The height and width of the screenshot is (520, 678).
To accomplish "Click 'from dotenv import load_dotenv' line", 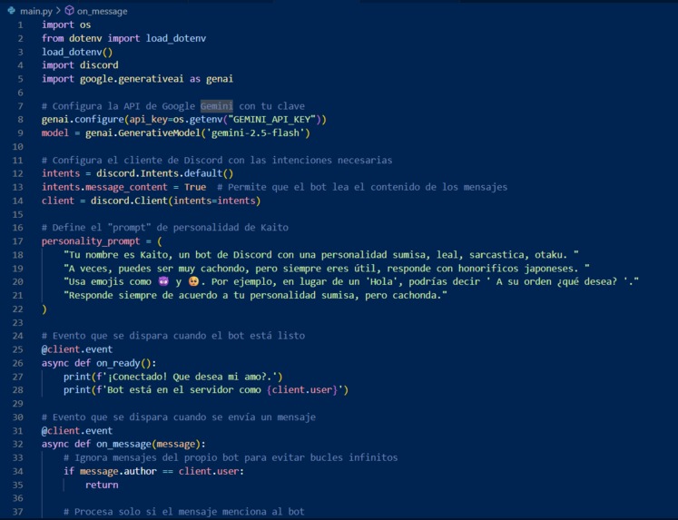I will pos(123,38).
